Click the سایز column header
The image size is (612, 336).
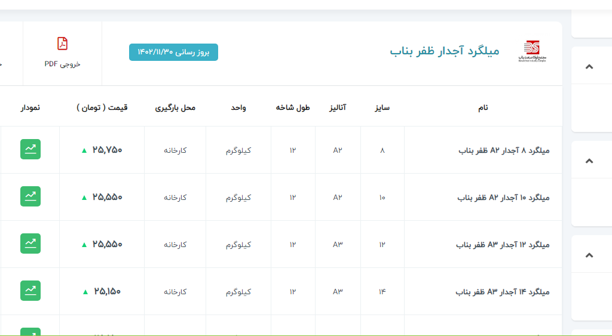coord(382,107)
